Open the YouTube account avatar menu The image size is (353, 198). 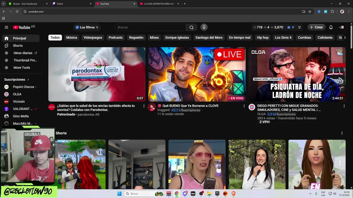(342, 27)
